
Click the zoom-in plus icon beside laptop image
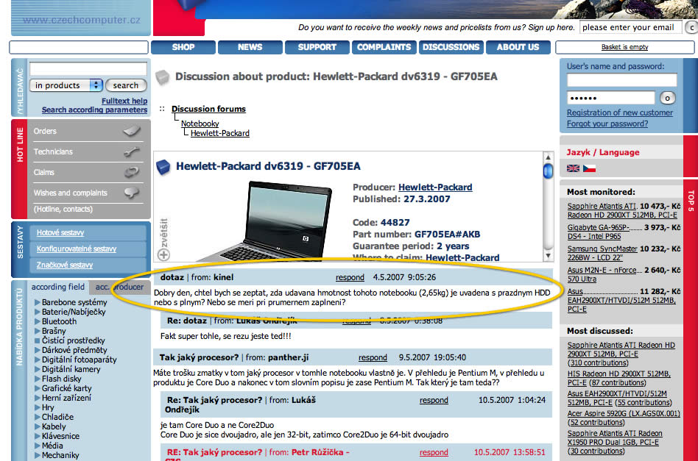[163, 254]
